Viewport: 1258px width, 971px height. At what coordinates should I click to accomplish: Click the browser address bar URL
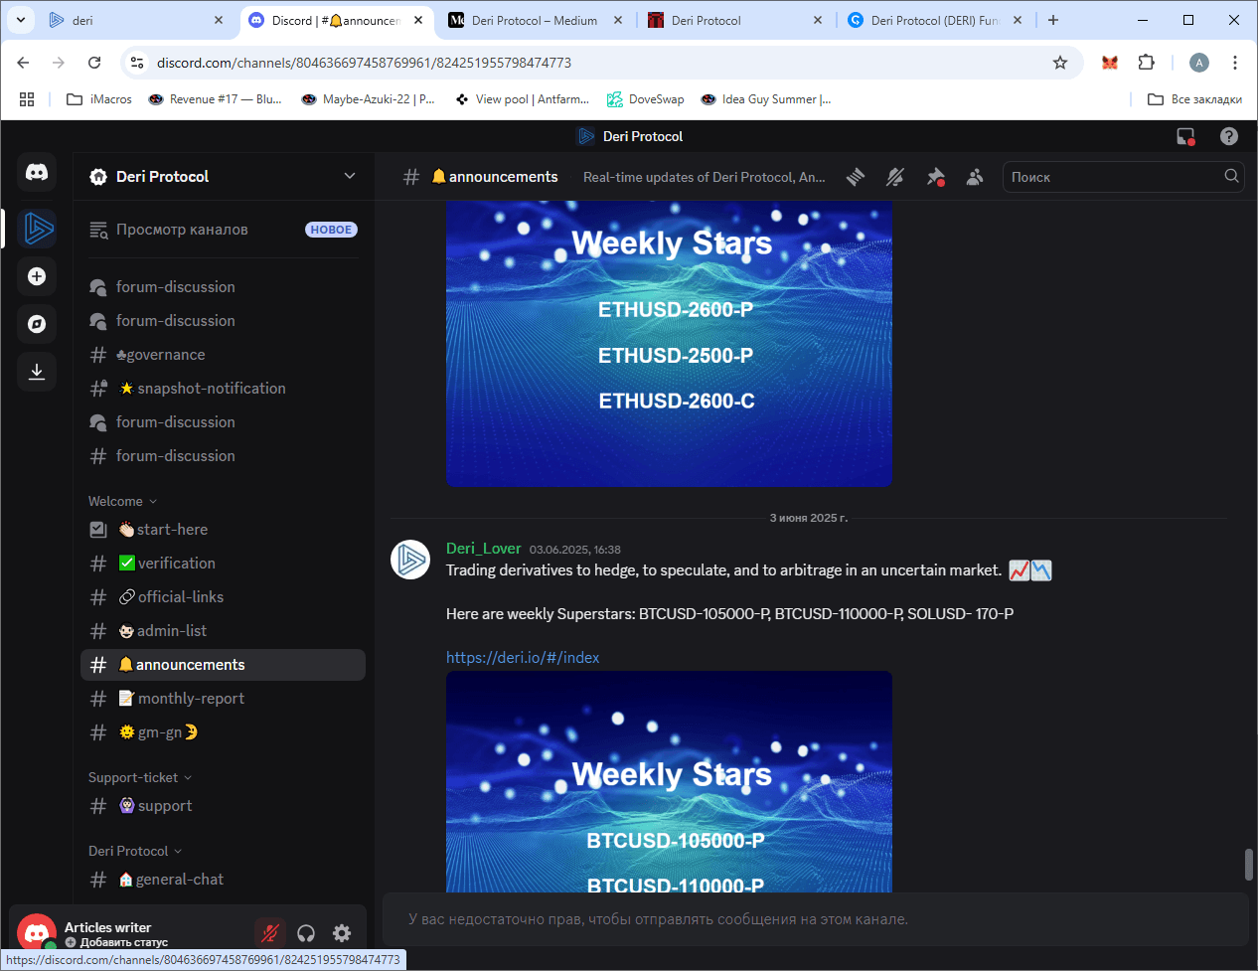click(x=364, y=63)
